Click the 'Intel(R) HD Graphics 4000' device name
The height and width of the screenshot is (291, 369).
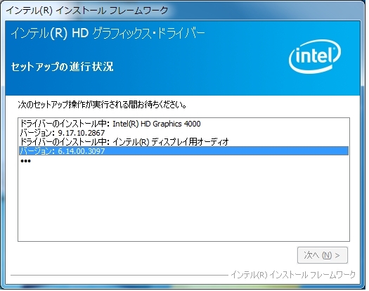point(157,124)
